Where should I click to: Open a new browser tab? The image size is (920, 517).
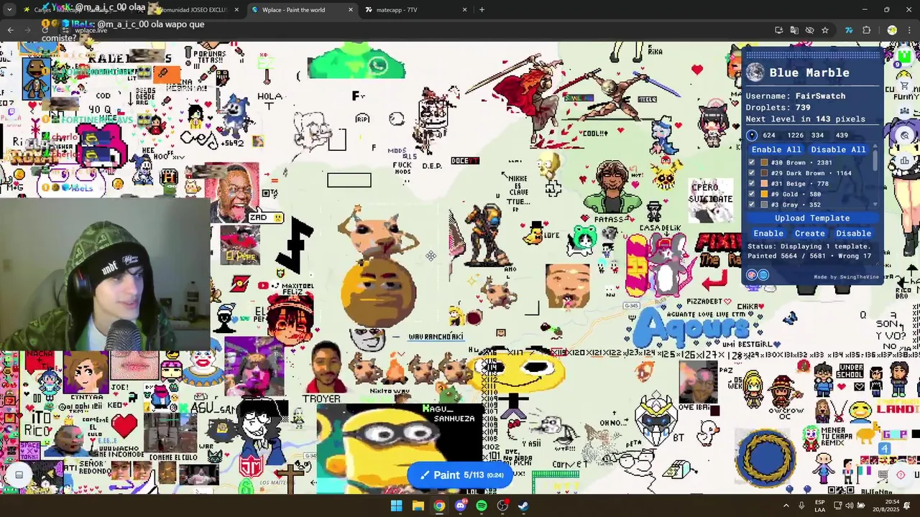click(x=482, y=10)
